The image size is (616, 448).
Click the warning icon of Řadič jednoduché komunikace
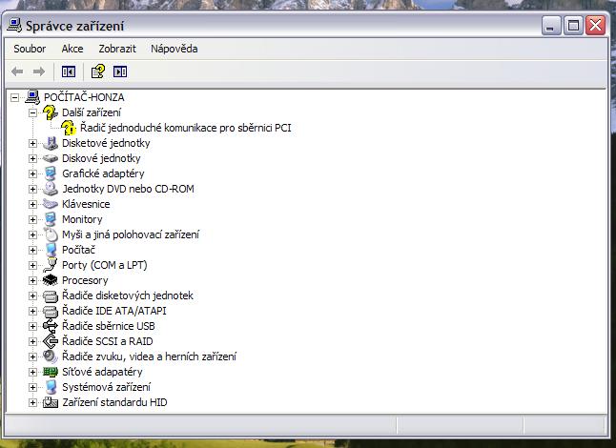coord(69,128)
